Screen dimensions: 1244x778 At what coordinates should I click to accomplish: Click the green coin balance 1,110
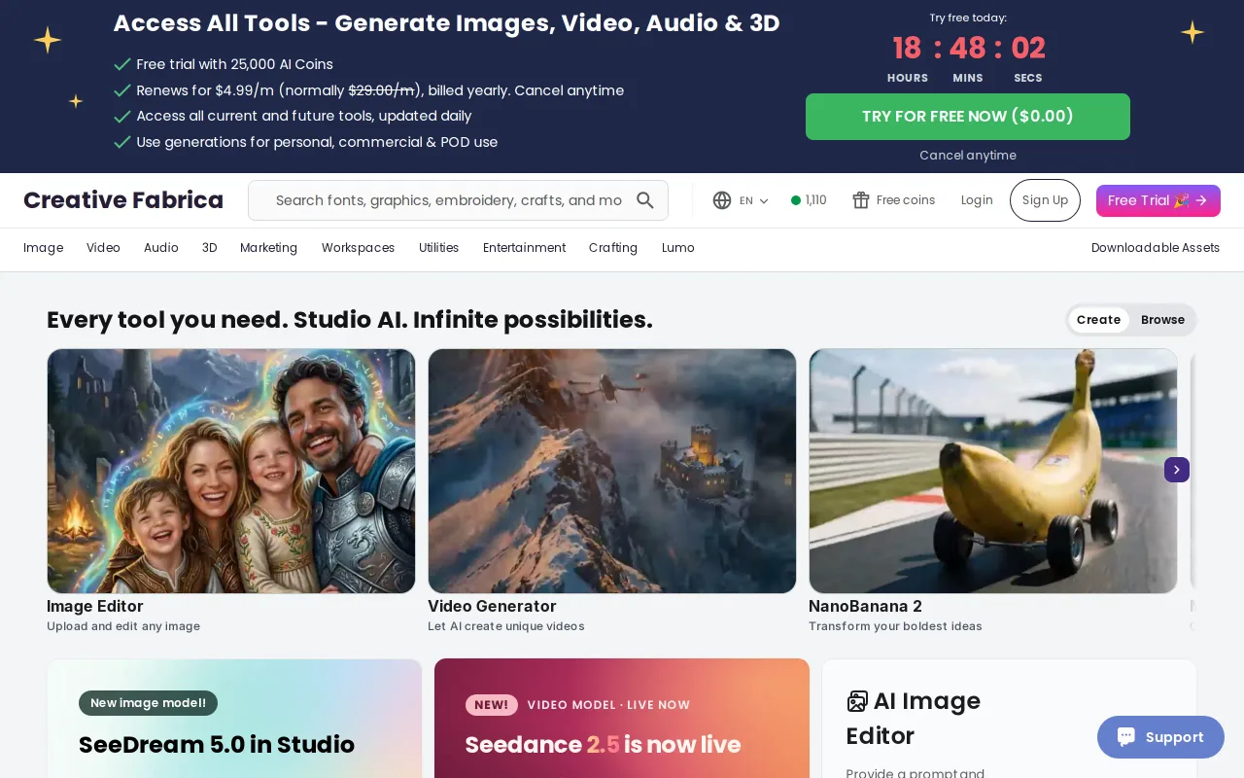809,200
